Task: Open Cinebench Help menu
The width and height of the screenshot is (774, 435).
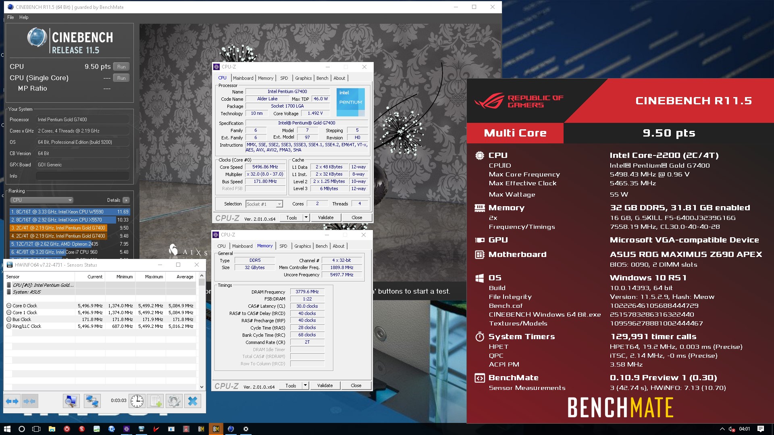Action: pyautogui.click(x=24, y=17)
